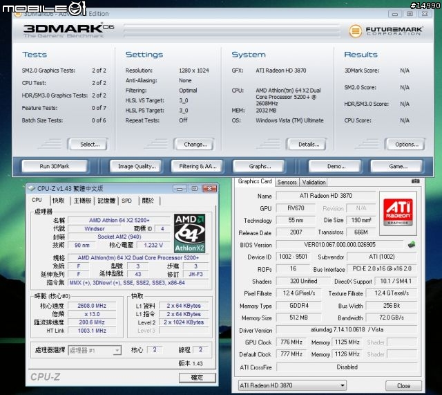Click the BIOS Version field
442x395 pixels.
coord(340,244)
